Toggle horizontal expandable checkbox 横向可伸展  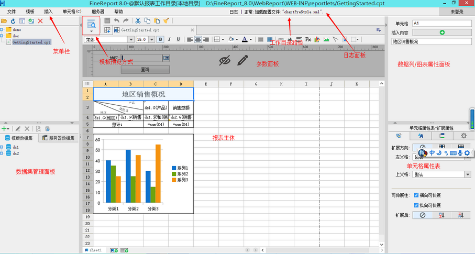(x=416, y=195)
